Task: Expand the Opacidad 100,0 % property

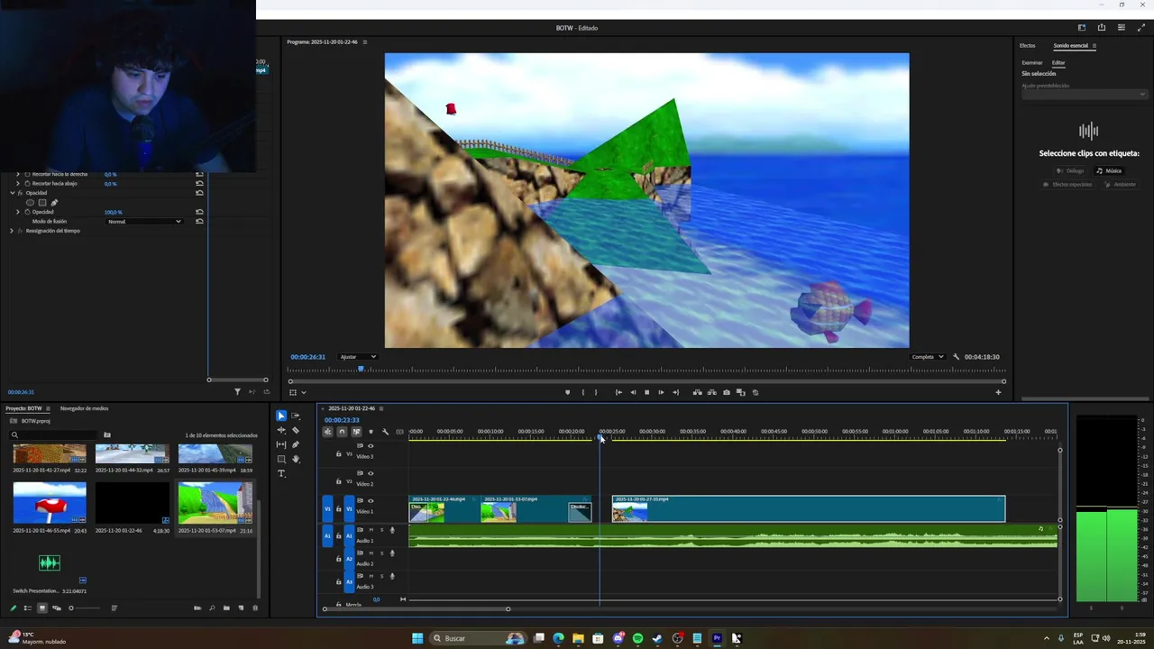Action: pos(18,212)
